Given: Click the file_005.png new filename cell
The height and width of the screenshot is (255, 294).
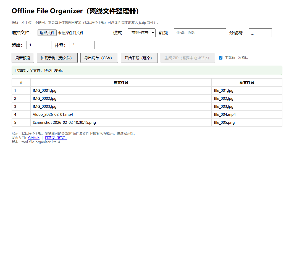Looking at the screenshot, I should [224, 122].
